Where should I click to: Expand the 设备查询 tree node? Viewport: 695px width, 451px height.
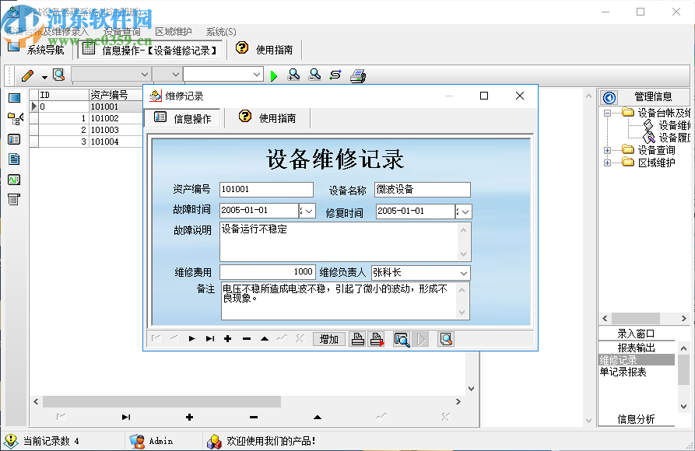tap(608, 150)
